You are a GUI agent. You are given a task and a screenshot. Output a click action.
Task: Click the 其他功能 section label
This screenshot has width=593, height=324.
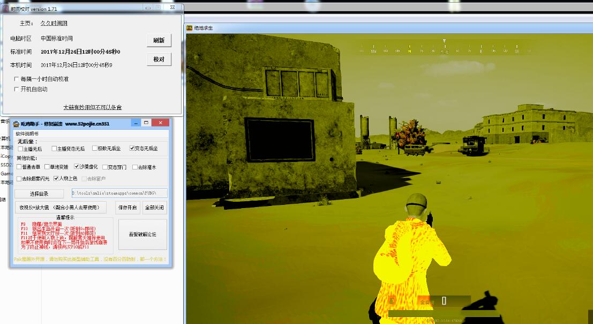coord(27,158)
